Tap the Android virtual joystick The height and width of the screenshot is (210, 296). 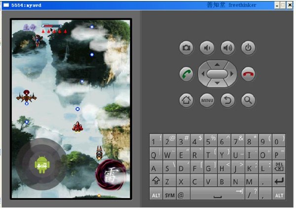(x=42, y=165)
